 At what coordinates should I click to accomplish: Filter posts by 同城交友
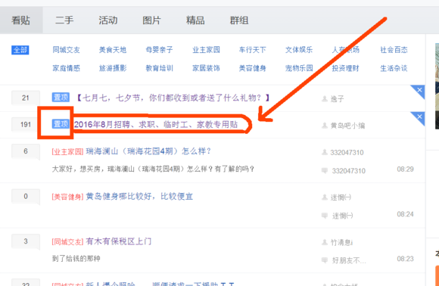click(x=67, y=50)
